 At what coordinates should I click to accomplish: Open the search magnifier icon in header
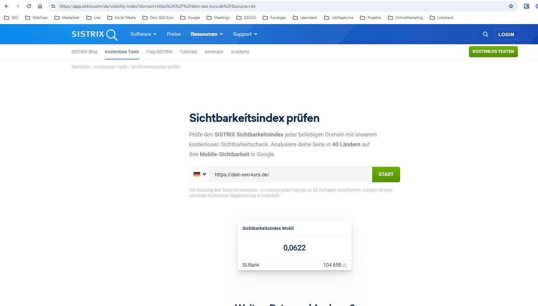click(x=485, y=34)
